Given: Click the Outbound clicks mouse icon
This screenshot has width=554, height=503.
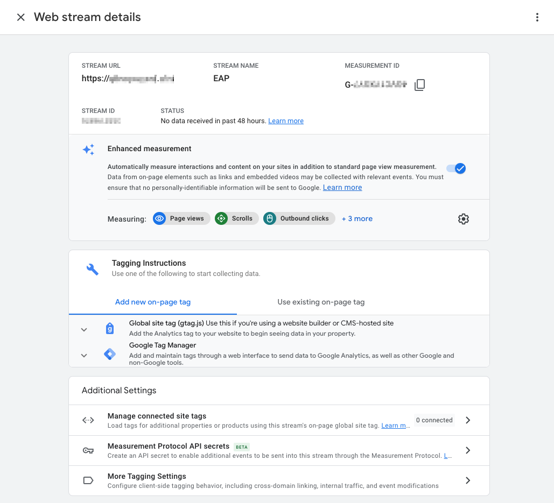Looking at the screenshot, I should pos(270,218).
